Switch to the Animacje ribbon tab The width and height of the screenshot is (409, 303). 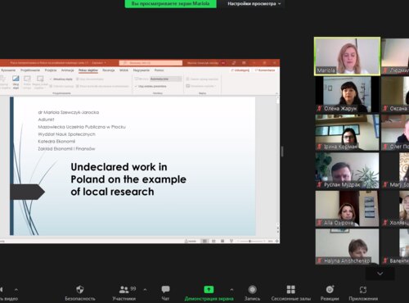point(67,70)
